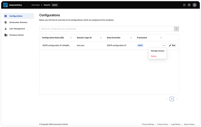Viewport: 201px width, 127px height.
Task: Choose Delete from the context menu
Action: [154, 56]
